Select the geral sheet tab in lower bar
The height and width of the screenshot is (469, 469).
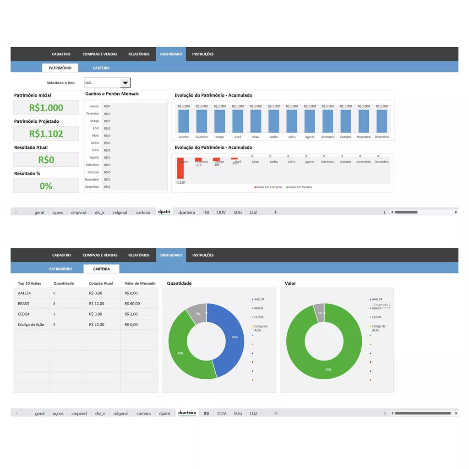tap(39, 414)
